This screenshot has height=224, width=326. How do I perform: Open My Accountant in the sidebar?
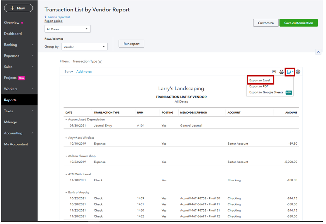point(16,144)
